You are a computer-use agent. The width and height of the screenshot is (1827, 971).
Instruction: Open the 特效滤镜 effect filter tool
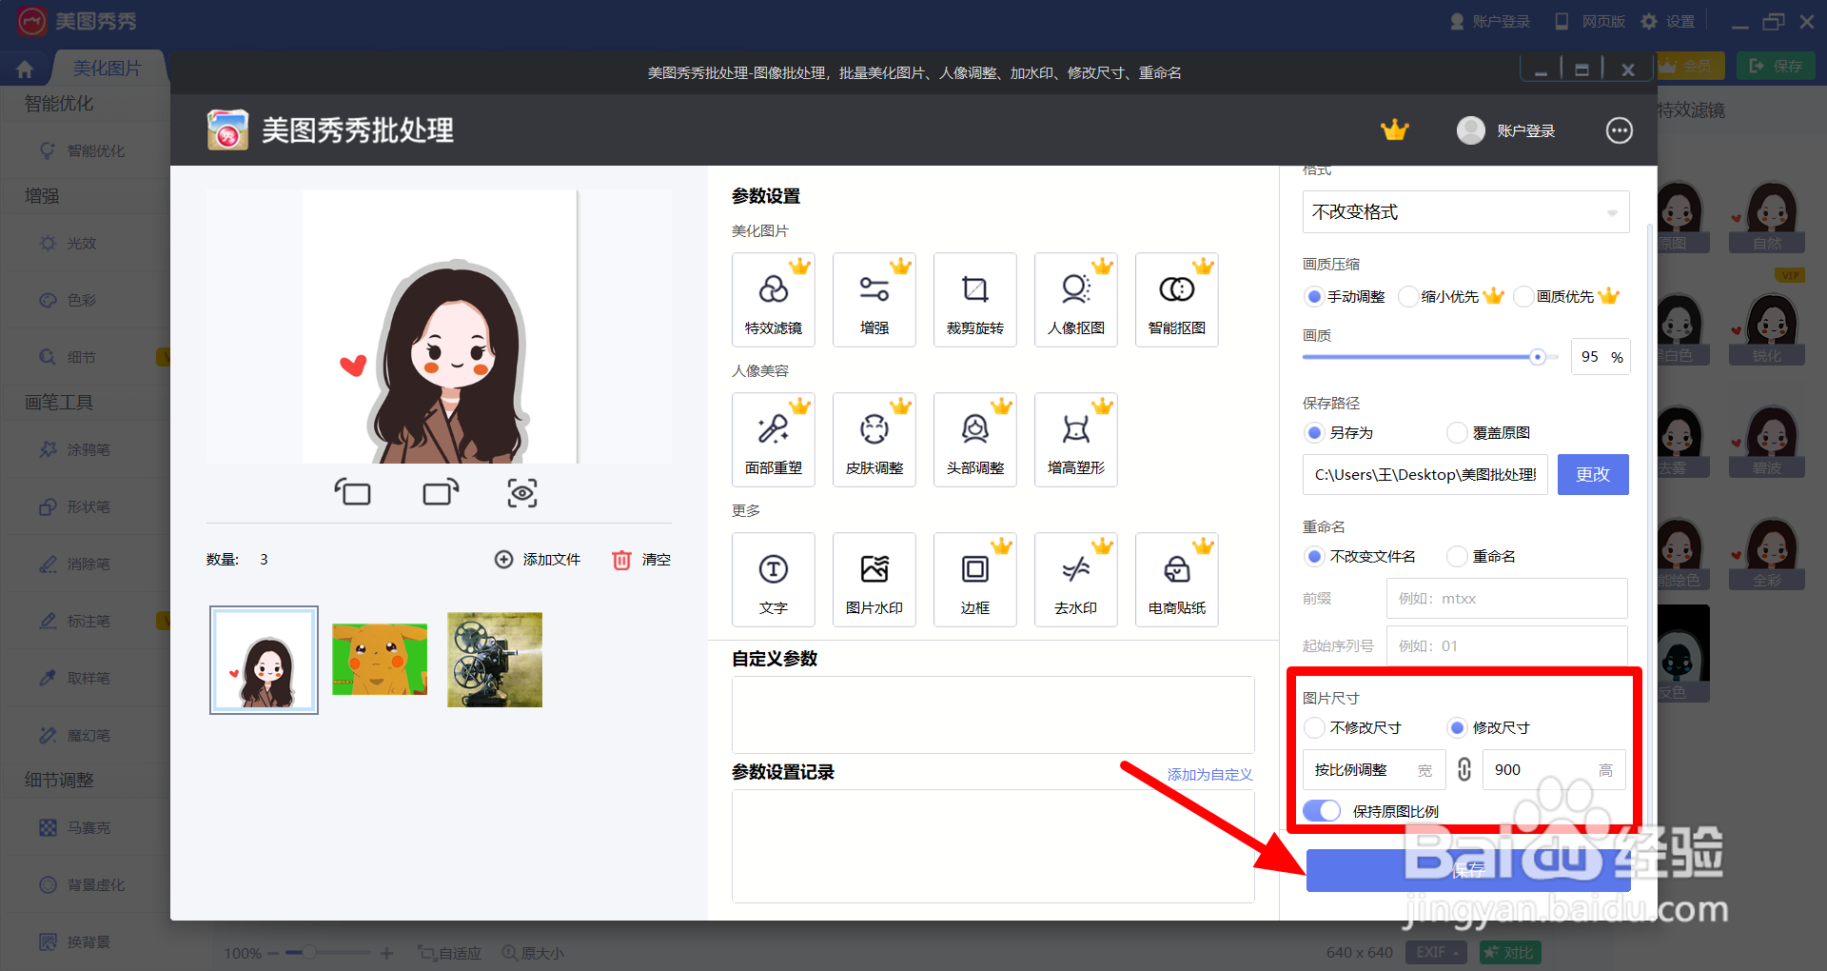tap(773, 300)
